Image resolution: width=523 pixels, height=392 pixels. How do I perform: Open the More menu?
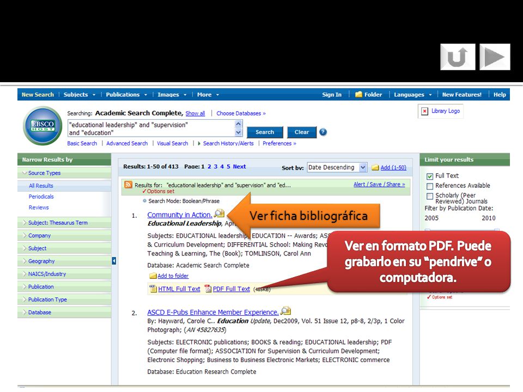click(208, 95)
